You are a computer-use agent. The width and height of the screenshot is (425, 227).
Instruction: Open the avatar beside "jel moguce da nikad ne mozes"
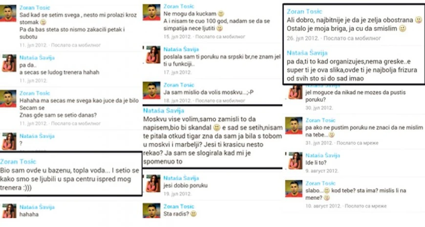(x=295, y=92)
